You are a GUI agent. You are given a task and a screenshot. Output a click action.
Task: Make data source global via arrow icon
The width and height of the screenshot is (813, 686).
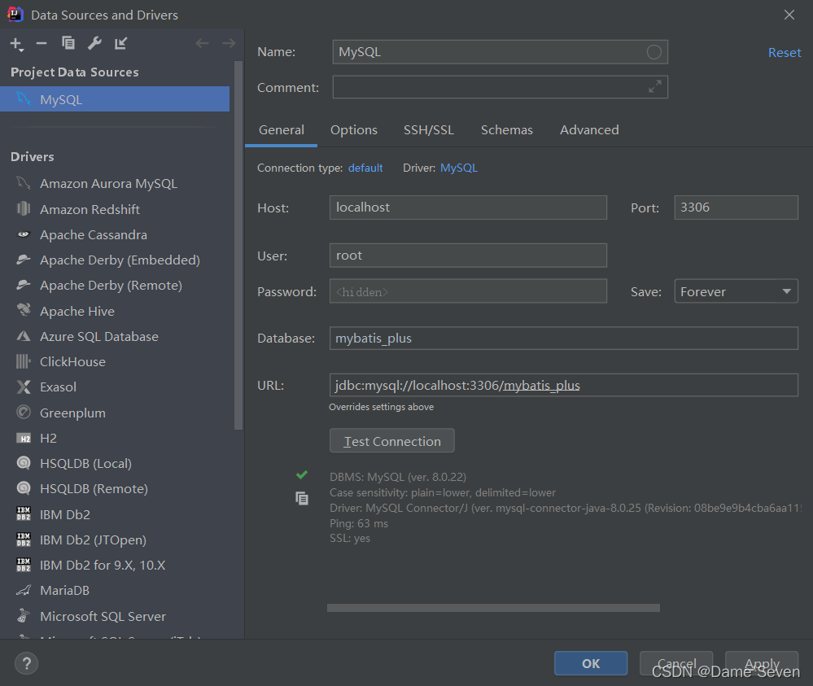tap(120, 43)
